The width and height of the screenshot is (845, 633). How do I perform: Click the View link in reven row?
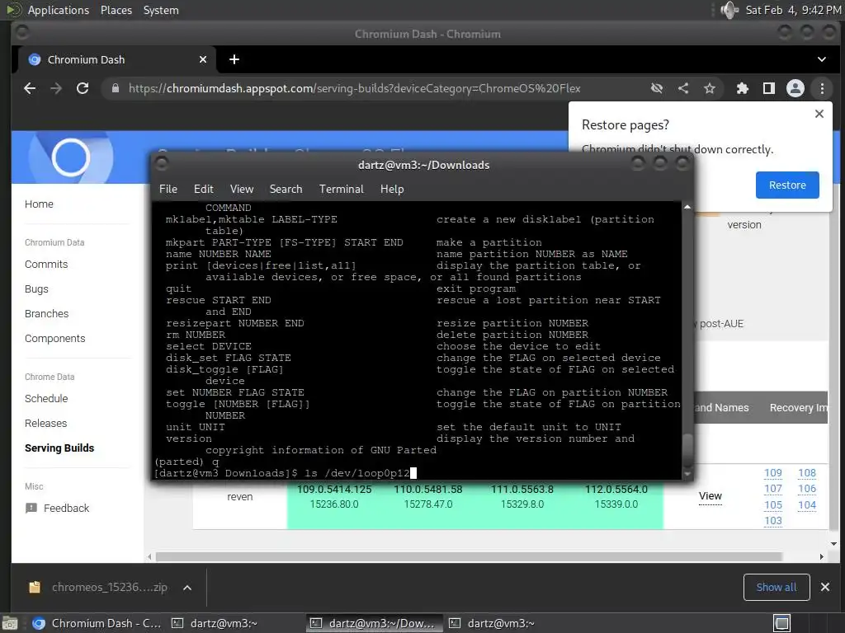710,496
